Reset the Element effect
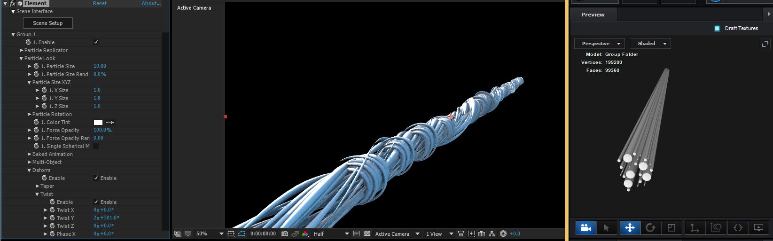Image resolution: width=773 pixels, height=241 pixels. pyautogui.click(x=100, y=3)
